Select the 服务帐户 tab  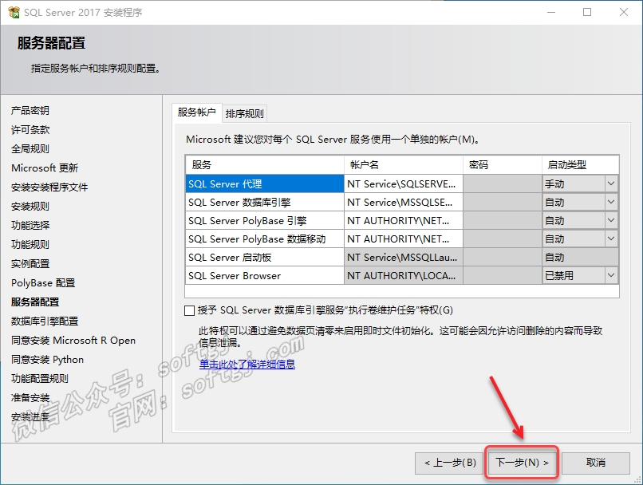(197, 112)
